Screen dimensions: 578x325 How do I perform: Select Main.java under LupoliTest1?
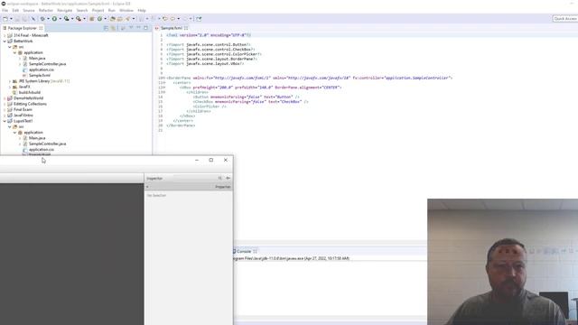[37, 138]
